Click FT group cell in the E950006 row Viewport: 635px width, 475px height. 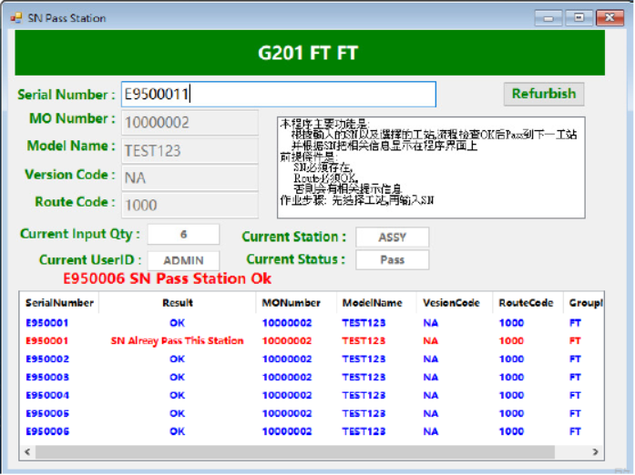tap(575, 431)
